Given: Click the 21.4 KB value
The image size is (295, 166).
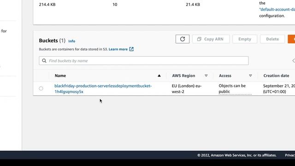Looking at the screenshot, I should [193, 5].
